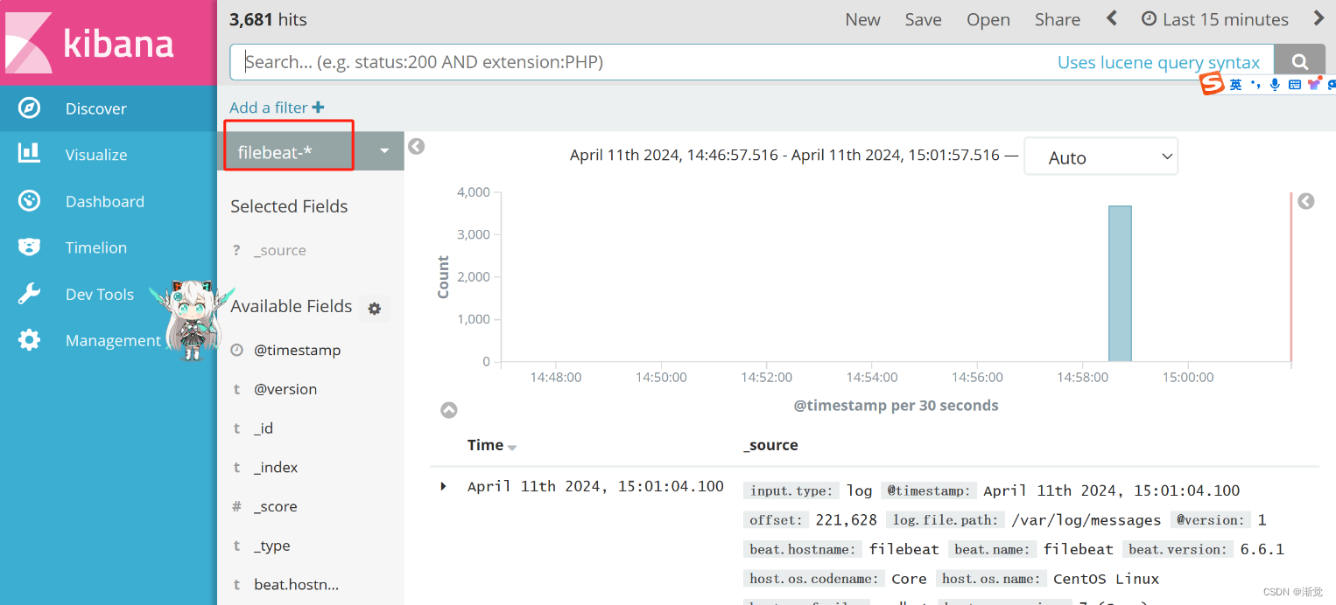Click the IME soft keyboard icon
The width and height of the screenshot is (1336, 605).
point(1295,85)
